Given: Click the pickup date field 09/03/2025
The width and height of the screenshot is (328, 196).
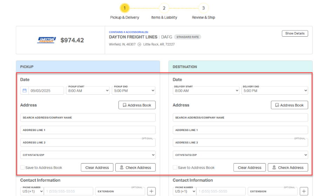Looking at the screenshot, I should pos(46,90).
